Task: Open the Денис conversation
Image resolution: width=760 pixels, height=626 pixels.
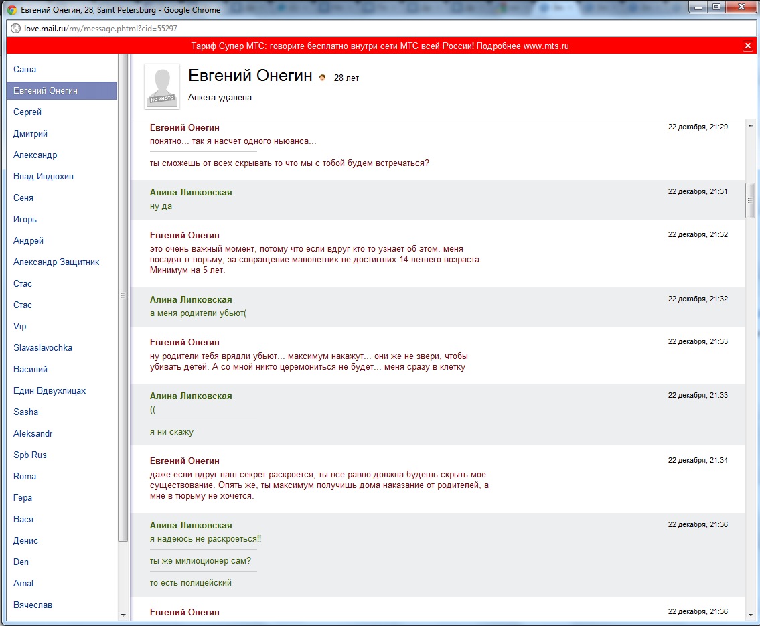Action: [25, 541]
